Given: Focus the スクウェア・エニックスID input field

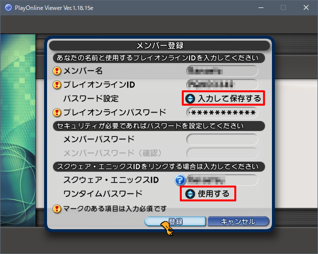Looking at the screenshot, I should click(x=222, y=180).
